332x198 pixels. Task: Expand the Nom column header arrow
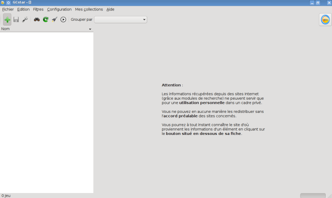pos(90,29)
